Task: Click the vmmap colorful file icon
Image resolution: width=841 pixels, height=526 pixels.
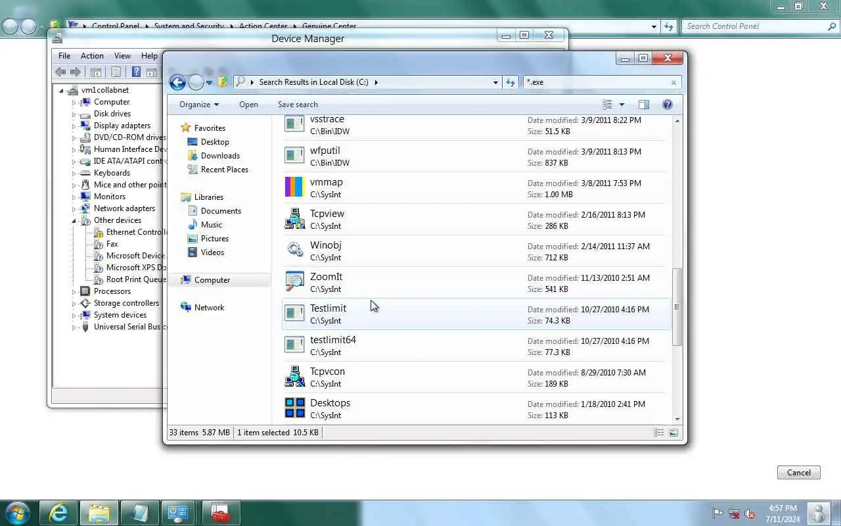Action: pos(294,187)
